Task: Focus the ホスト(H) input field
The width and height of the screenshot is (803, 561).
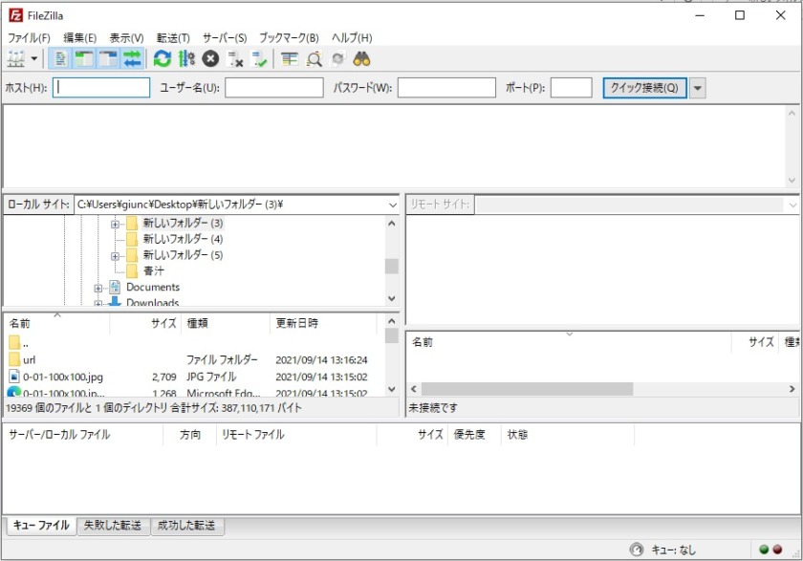Action: (x=101, y=88)
